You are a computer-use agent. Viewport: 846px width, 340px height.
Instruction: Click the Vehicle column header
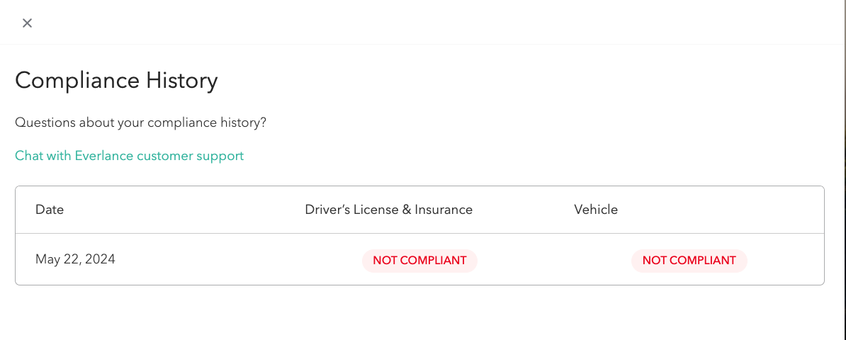pyautogui.click(x=595, y=210)
